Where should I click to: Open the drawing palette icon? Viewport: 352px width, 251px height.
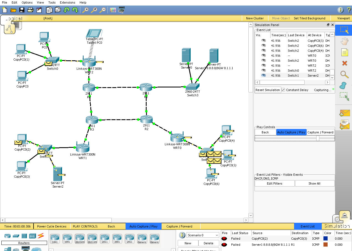[113, 10]
